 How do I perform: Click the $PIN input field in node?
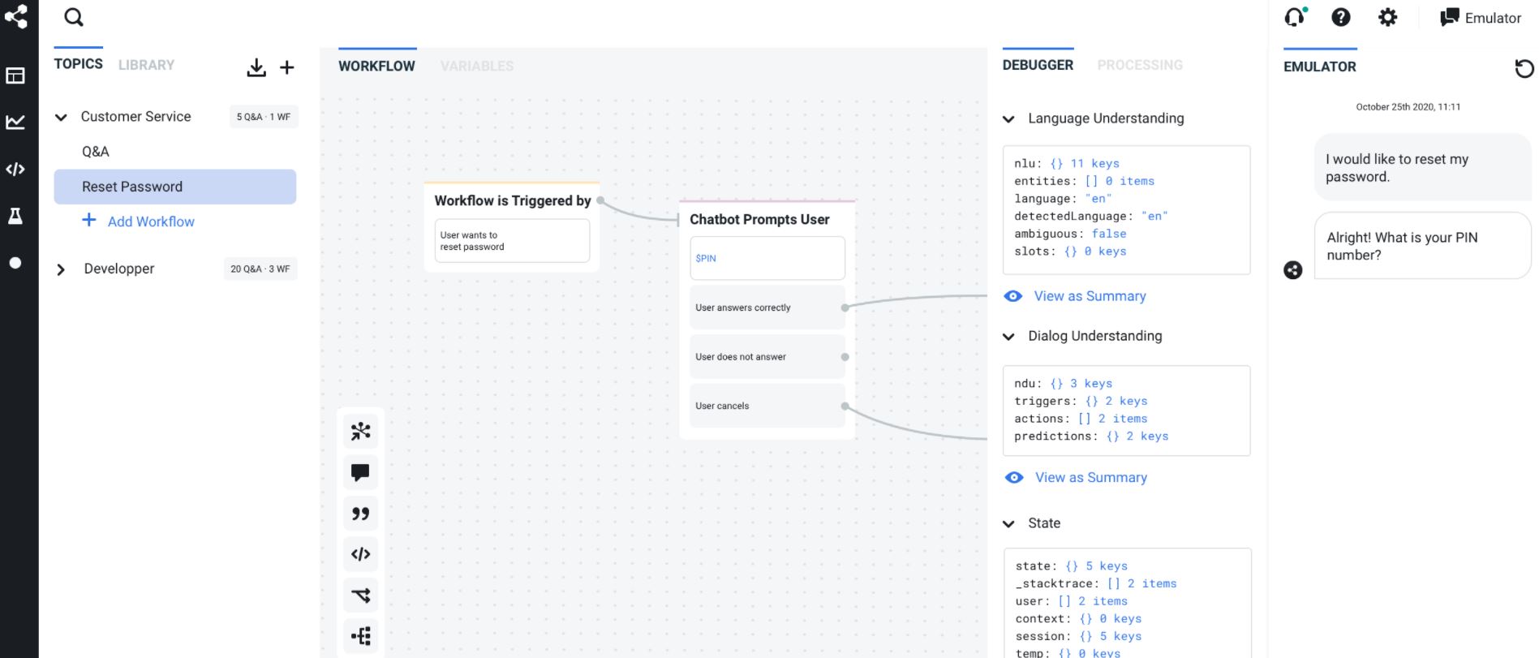point(767,258)
